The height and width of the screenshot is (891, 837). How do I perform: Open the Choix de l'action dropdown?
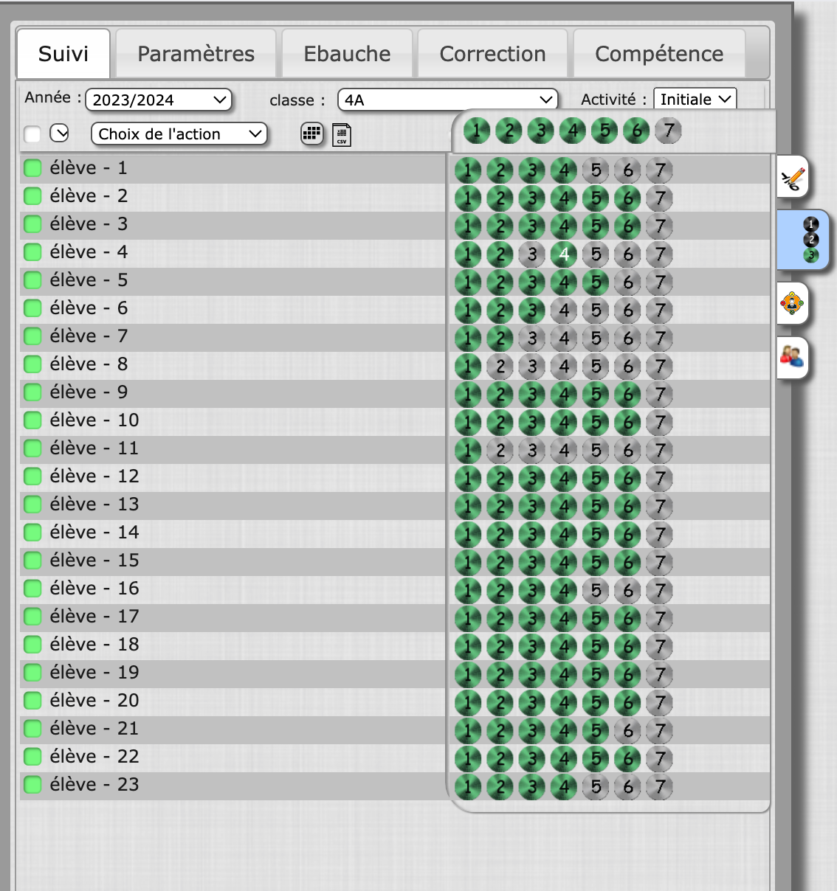(x=179, y=134)
